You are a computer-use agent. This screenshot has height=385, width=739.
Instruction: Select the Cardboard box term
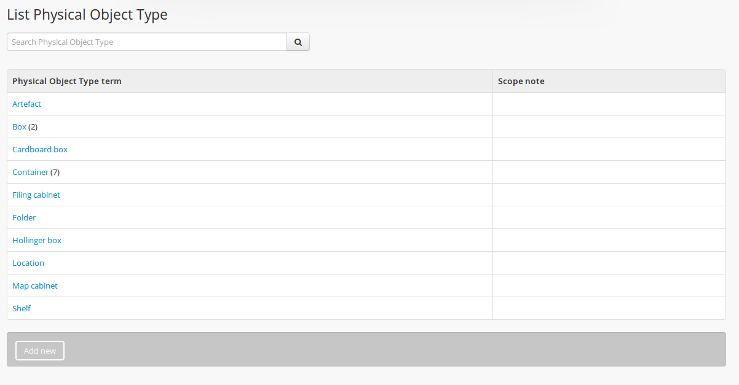(x=40, y=150)
